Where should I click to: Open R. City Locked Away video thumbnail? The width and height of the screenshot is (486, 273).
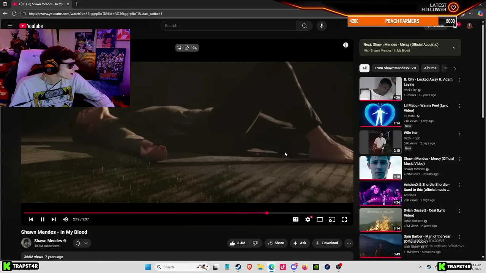pos(380,89)
